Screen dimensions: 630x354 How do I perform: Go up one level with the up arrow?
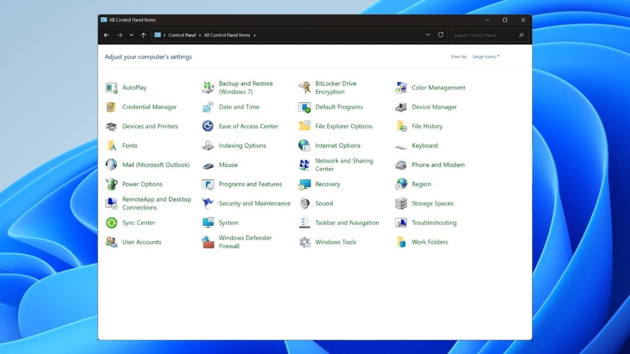143,35
